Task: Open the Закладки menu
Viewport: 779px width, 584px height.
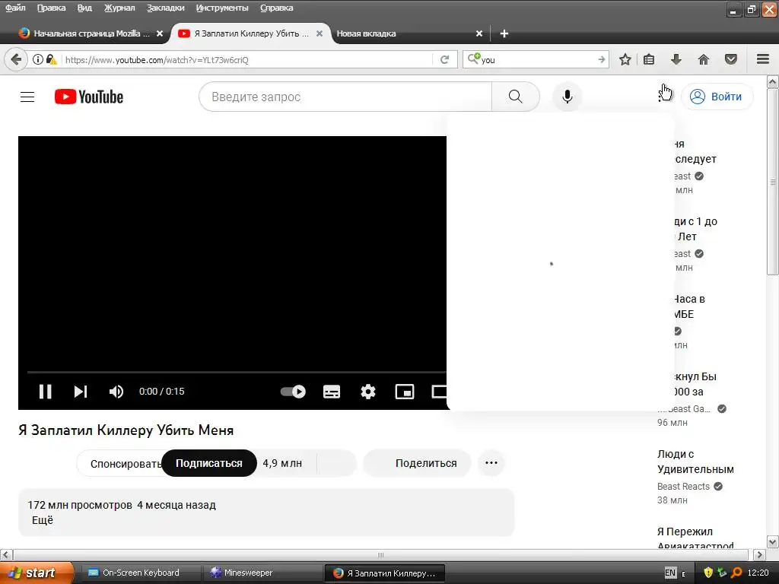Action: click(165, 8)
